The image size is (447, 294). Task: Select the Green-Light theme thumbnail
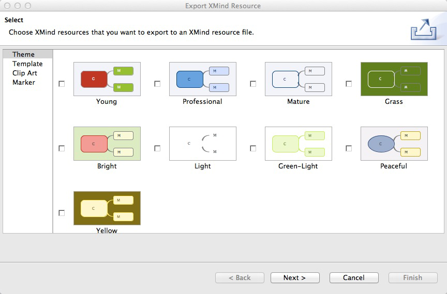click(x=299, y=144)
